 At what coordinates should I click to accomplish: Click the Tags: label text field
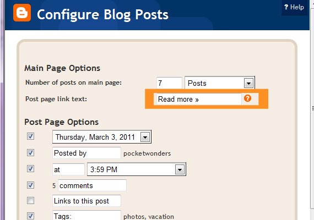86,216
